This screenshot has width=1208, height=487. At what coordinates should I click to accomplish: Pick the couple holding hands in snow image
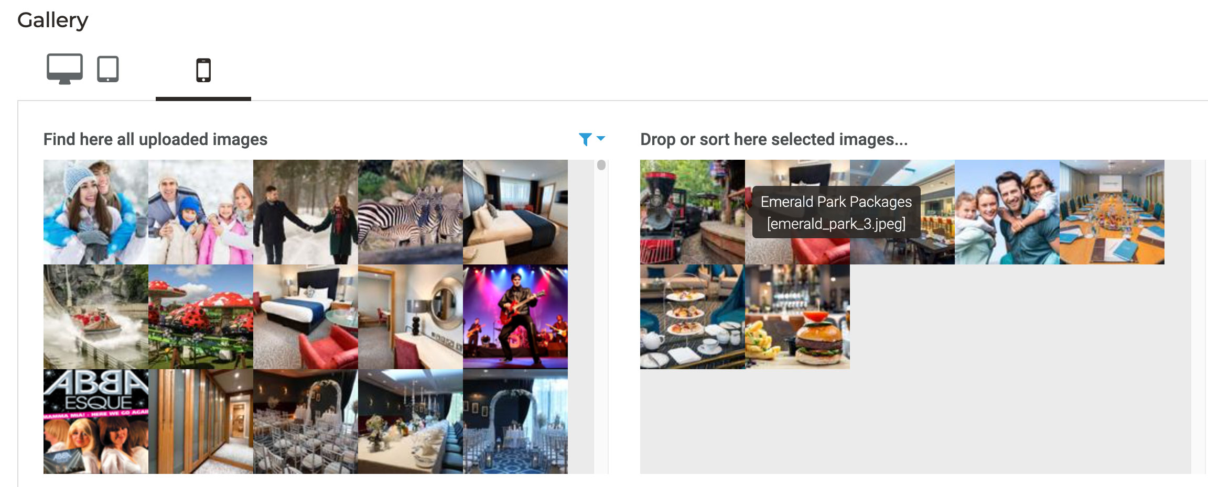coord(306,212)
